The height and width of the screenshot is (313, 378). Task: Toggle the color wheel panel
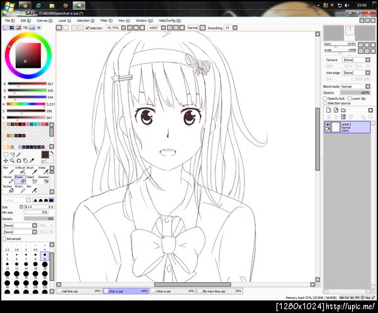[x=5, y=28]
